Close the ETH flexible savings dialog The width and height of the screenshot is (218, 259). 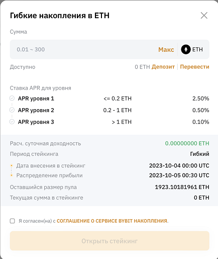click(204, 16)
